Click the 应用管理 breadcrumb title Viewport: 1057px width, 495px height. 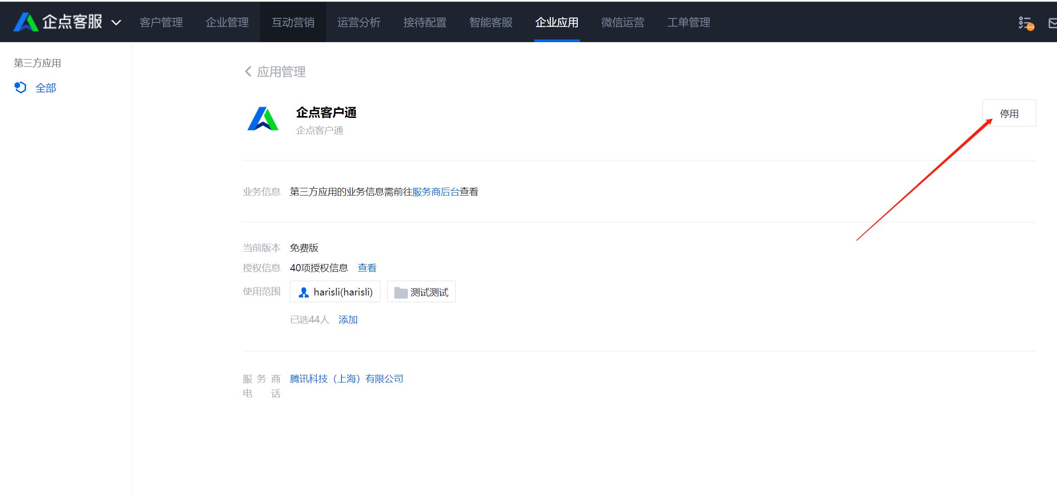pos(281,72)
